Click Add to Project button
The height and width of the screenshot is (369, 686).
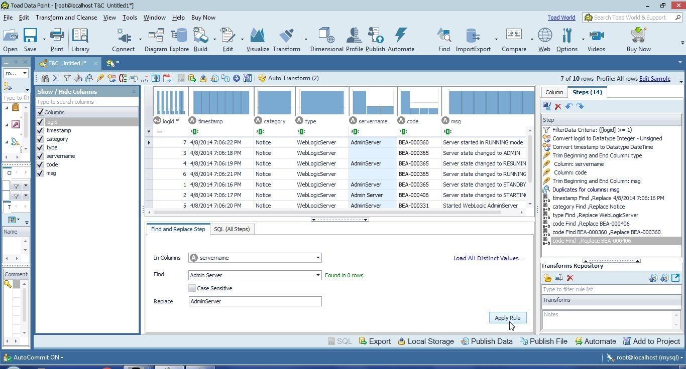pos(651,341)
